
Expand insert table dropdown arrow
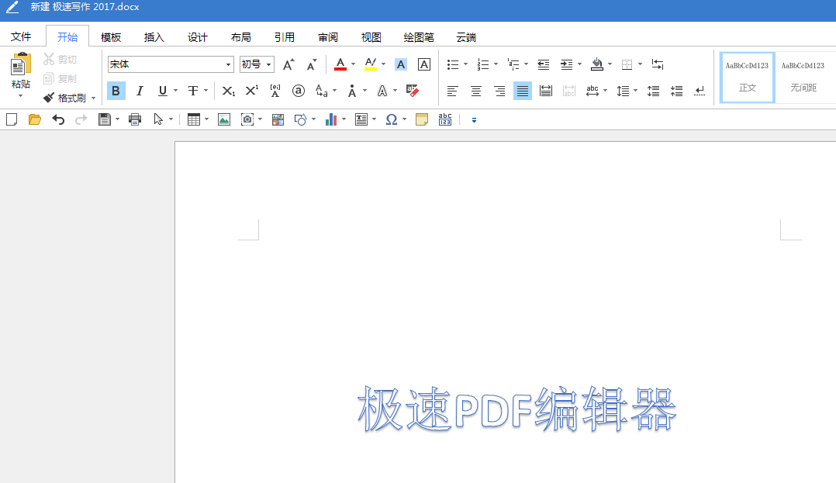point(206,119)
